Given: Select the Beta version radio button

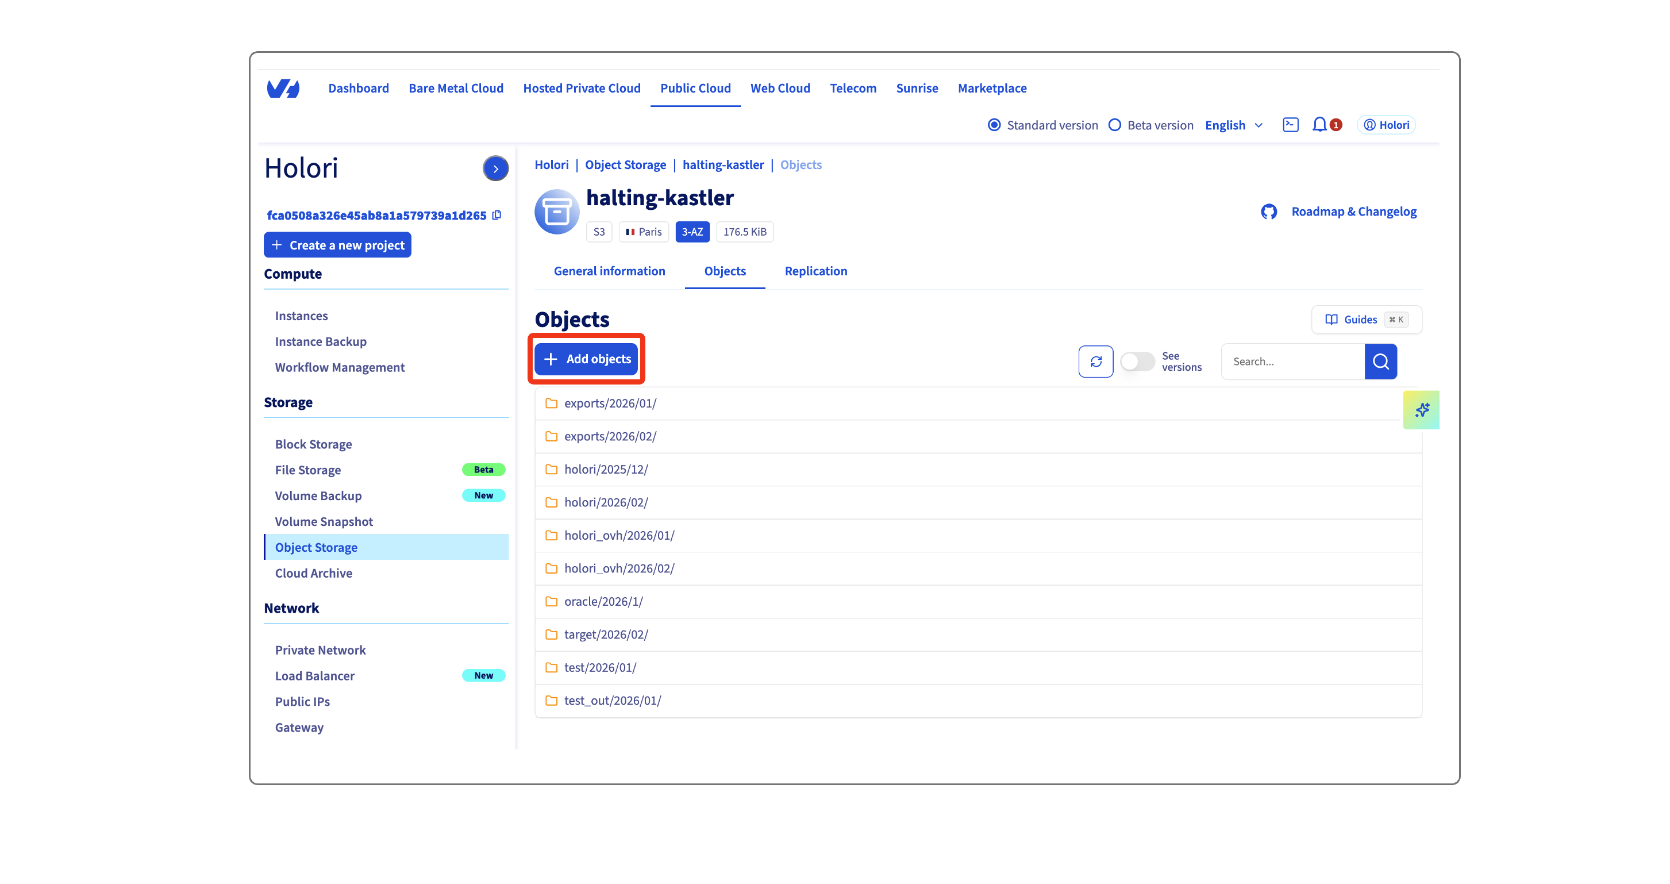Looking at the screenshot, I should [x=1115, y=125].
